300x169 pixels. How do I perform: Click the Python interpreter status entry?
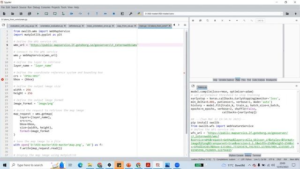coord(201,159)
